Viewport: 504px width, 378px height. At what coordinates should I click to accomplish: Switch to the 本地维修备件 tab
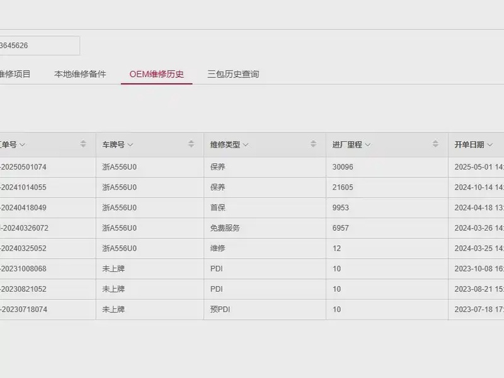tap(80, 74)
